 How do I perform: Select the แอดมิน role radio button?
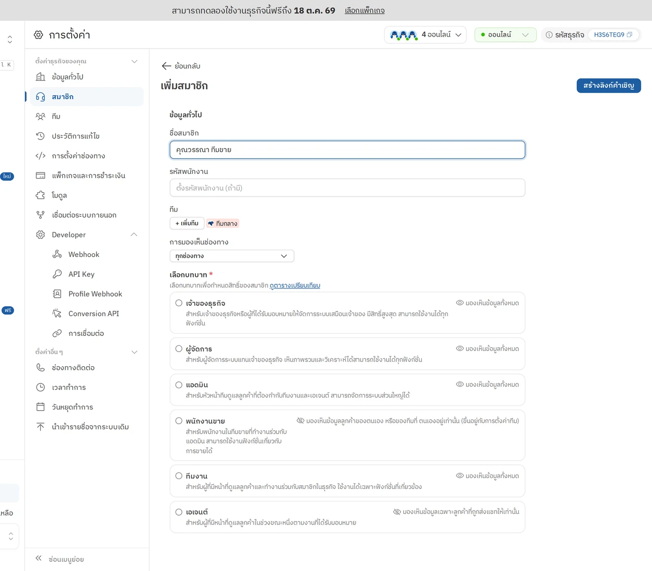(x=179, y=384)
